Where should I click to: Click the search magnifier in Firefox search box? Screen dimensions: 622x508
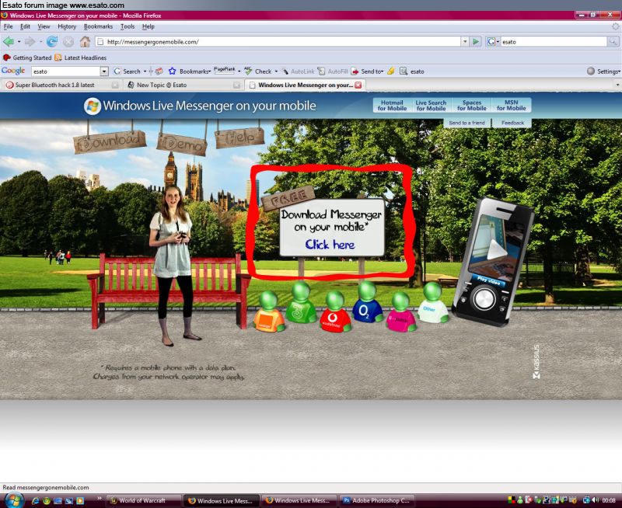click(x=613, y=42)
